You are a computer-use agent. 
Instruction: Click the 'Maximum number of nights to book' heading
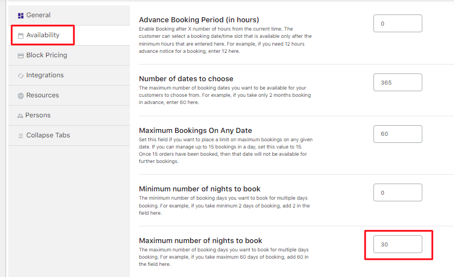[x=201, y=240]
